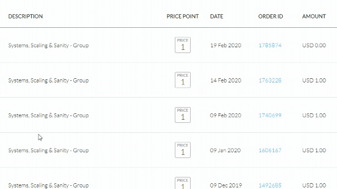Open order ID 1785874
This screenshot has width=337, height=189.
pos(270,45)
